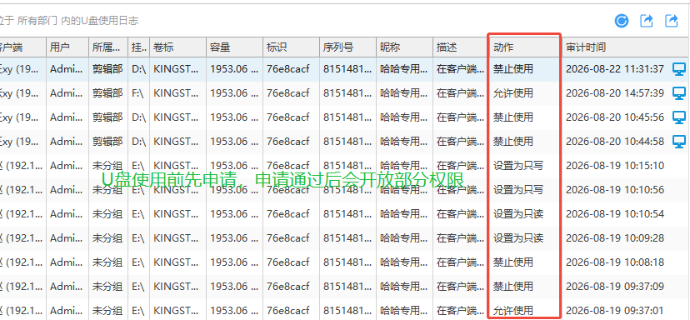Select the timestamp 2026-08-19 09:37:01
The height and width of the screenshot is (320, 690).
coord(615,311)
